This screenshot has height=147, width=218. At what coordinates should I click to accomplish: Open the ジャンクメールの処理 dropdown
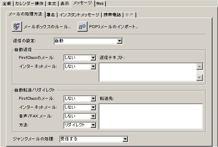94,139
